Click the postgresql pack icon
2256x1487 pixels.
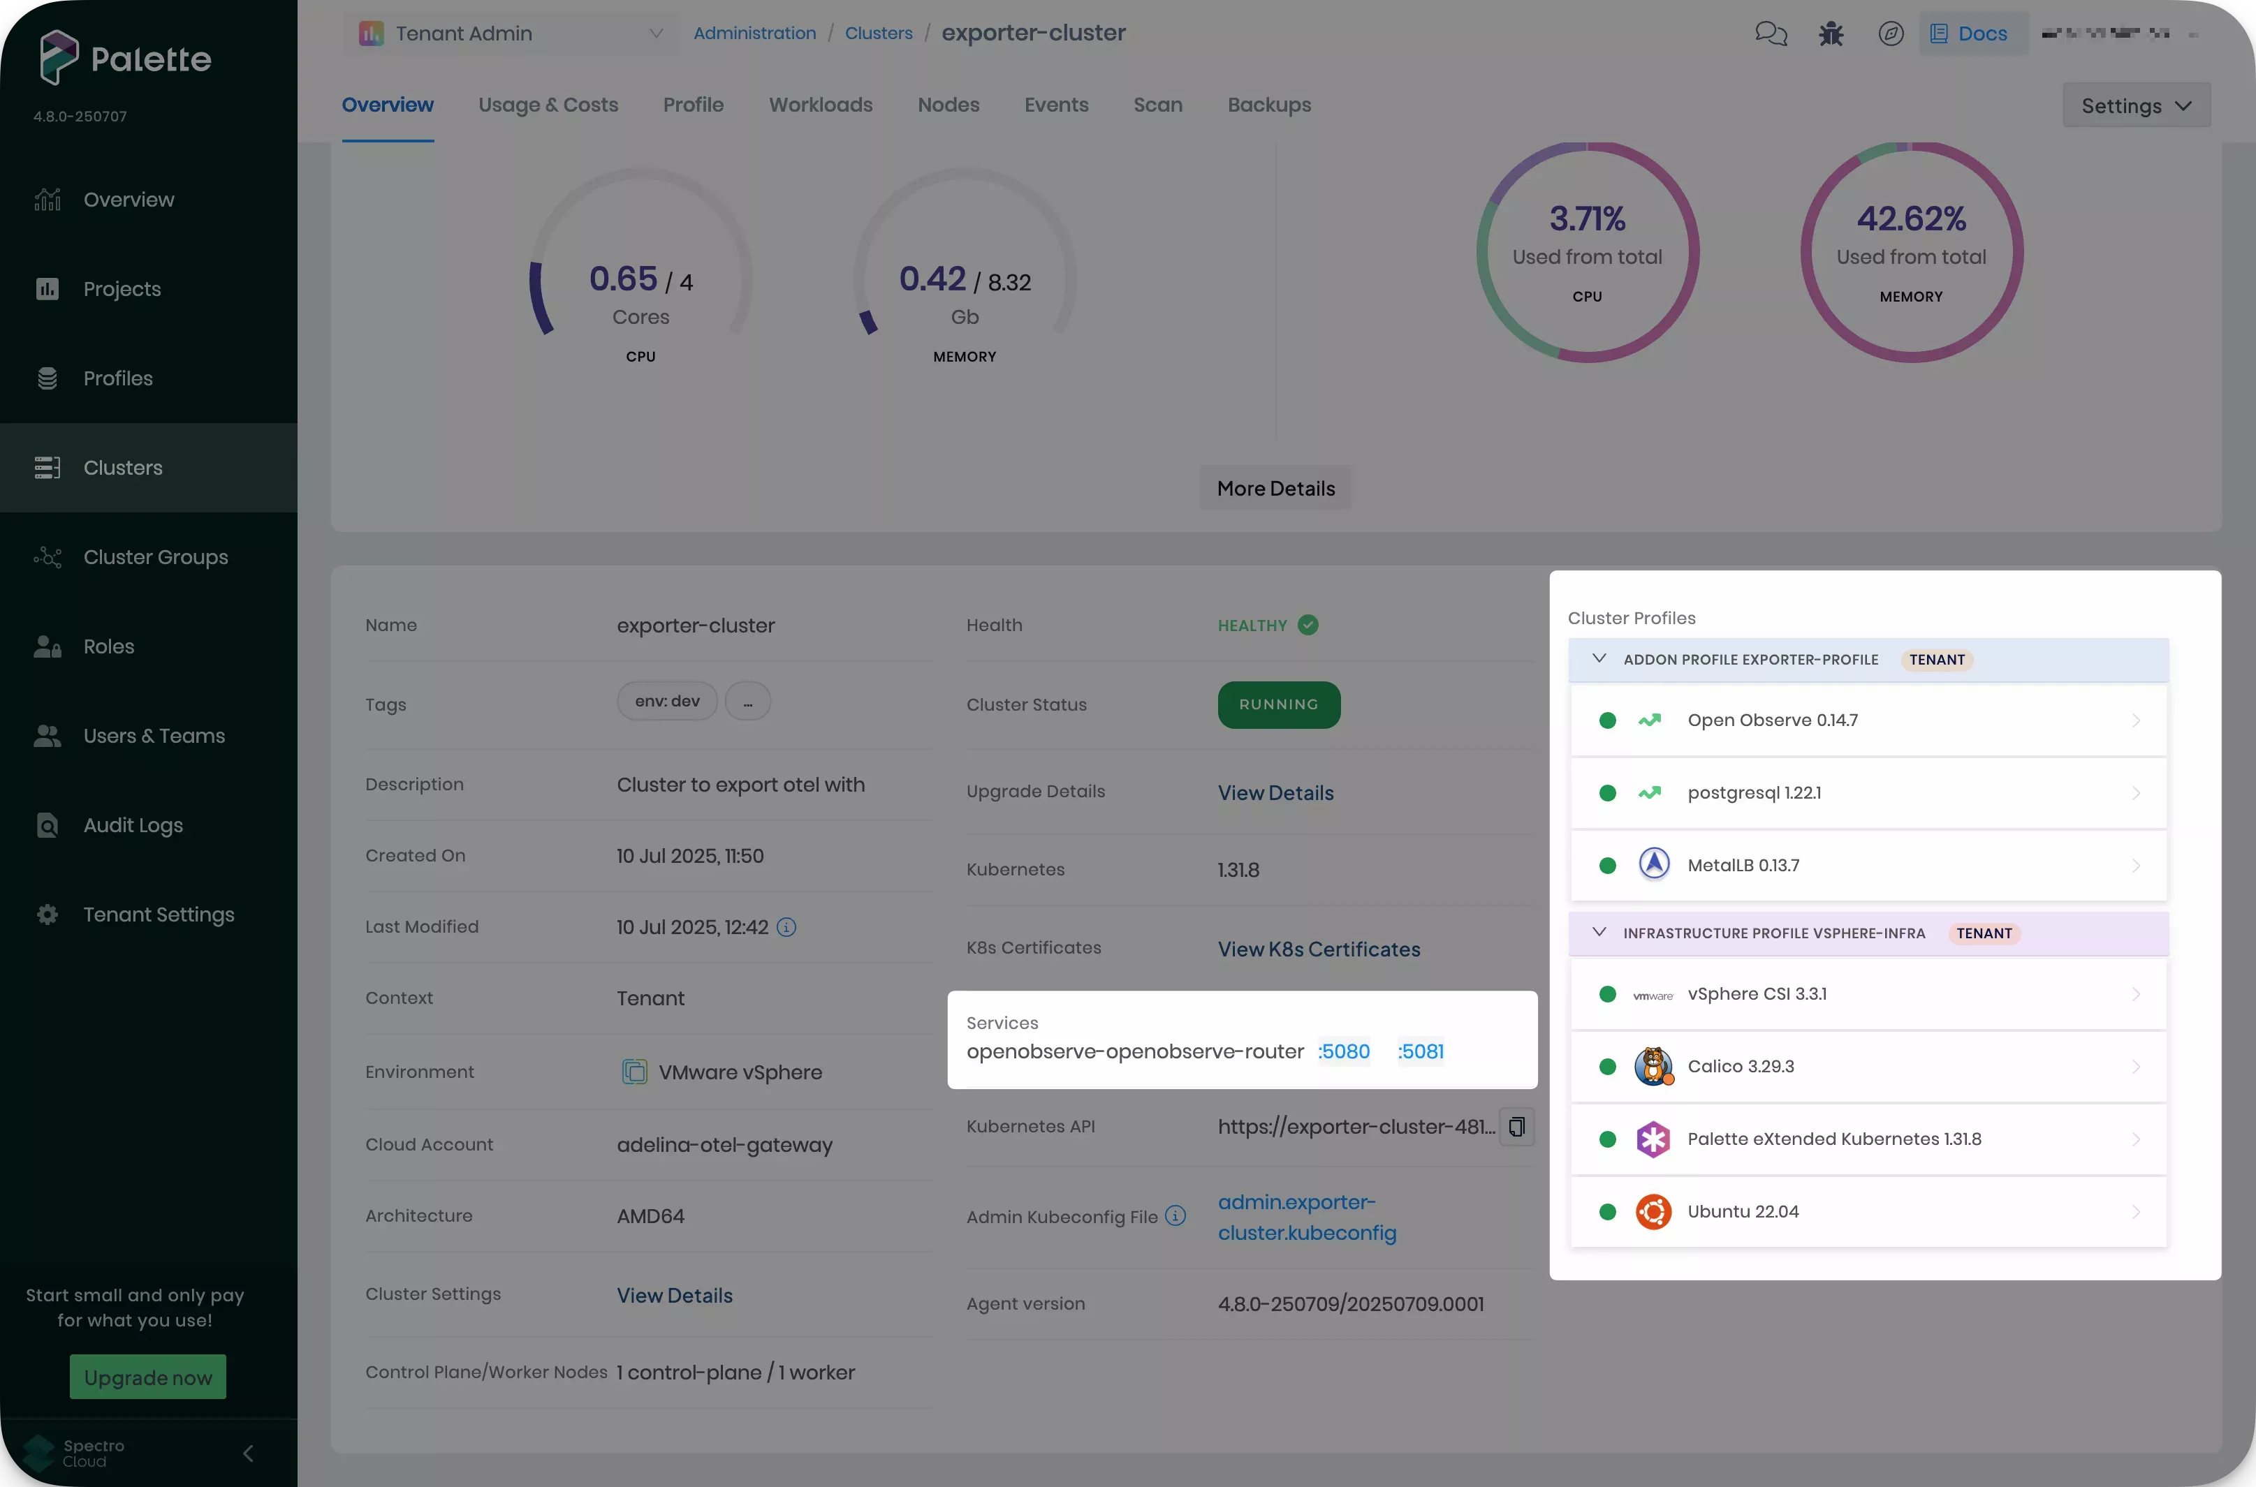(x=1650, y=793)
